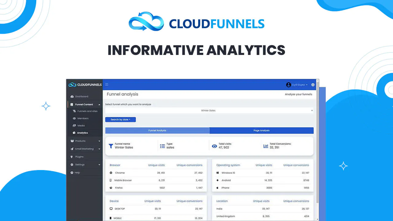Expand the Products menu arrow
The height and width of the screenshot is (221, 393).
pyautogui.click(x=99, y=141)
